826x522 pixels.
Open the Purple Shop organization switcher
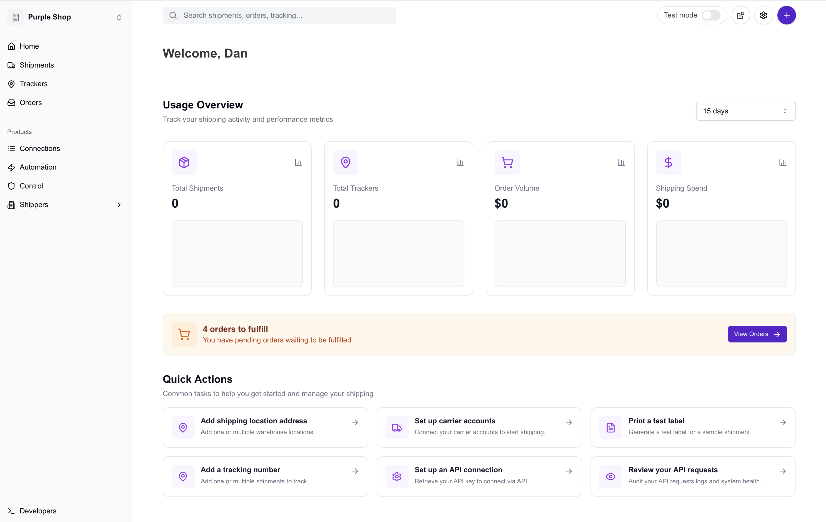[x=65, y=17]
